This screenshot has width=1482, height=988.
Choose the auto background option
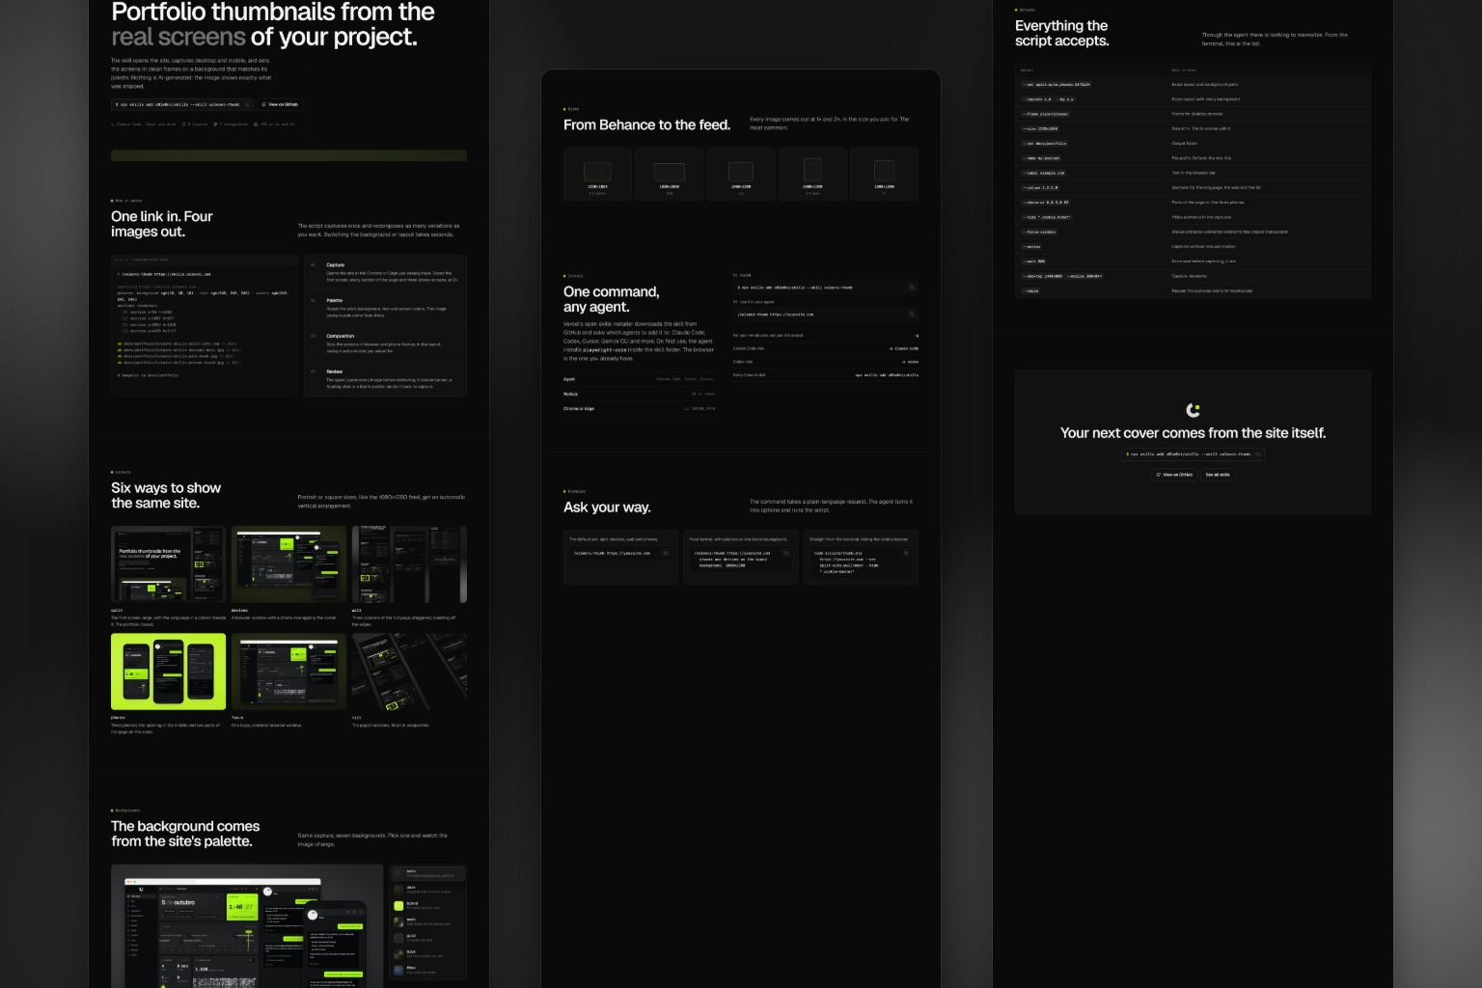pyautogui.click(x=427, y=873)
